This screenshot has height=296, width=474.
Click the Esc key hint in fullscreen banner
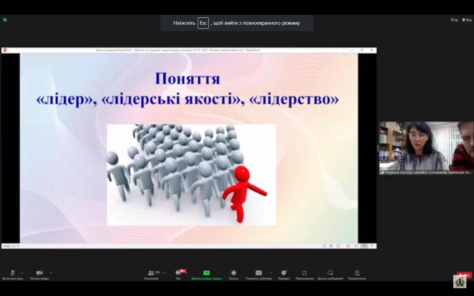click(203, 23)
